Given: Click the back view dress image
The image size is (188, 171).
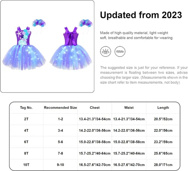Looking at the screenshot, I should [x=71, y=48].
